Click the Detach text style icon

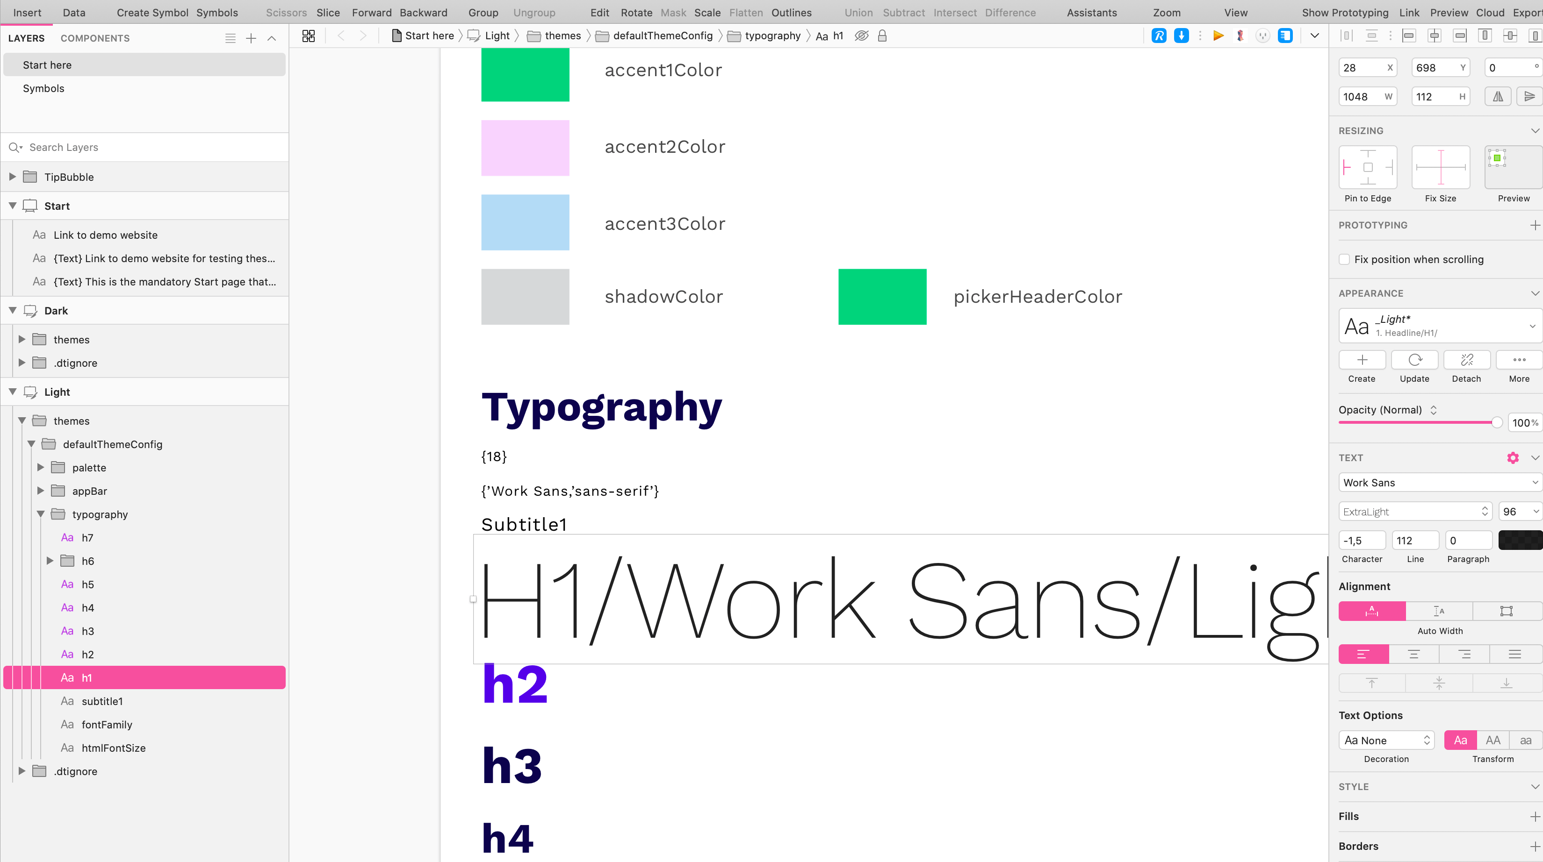click(x=1466, y=360)
